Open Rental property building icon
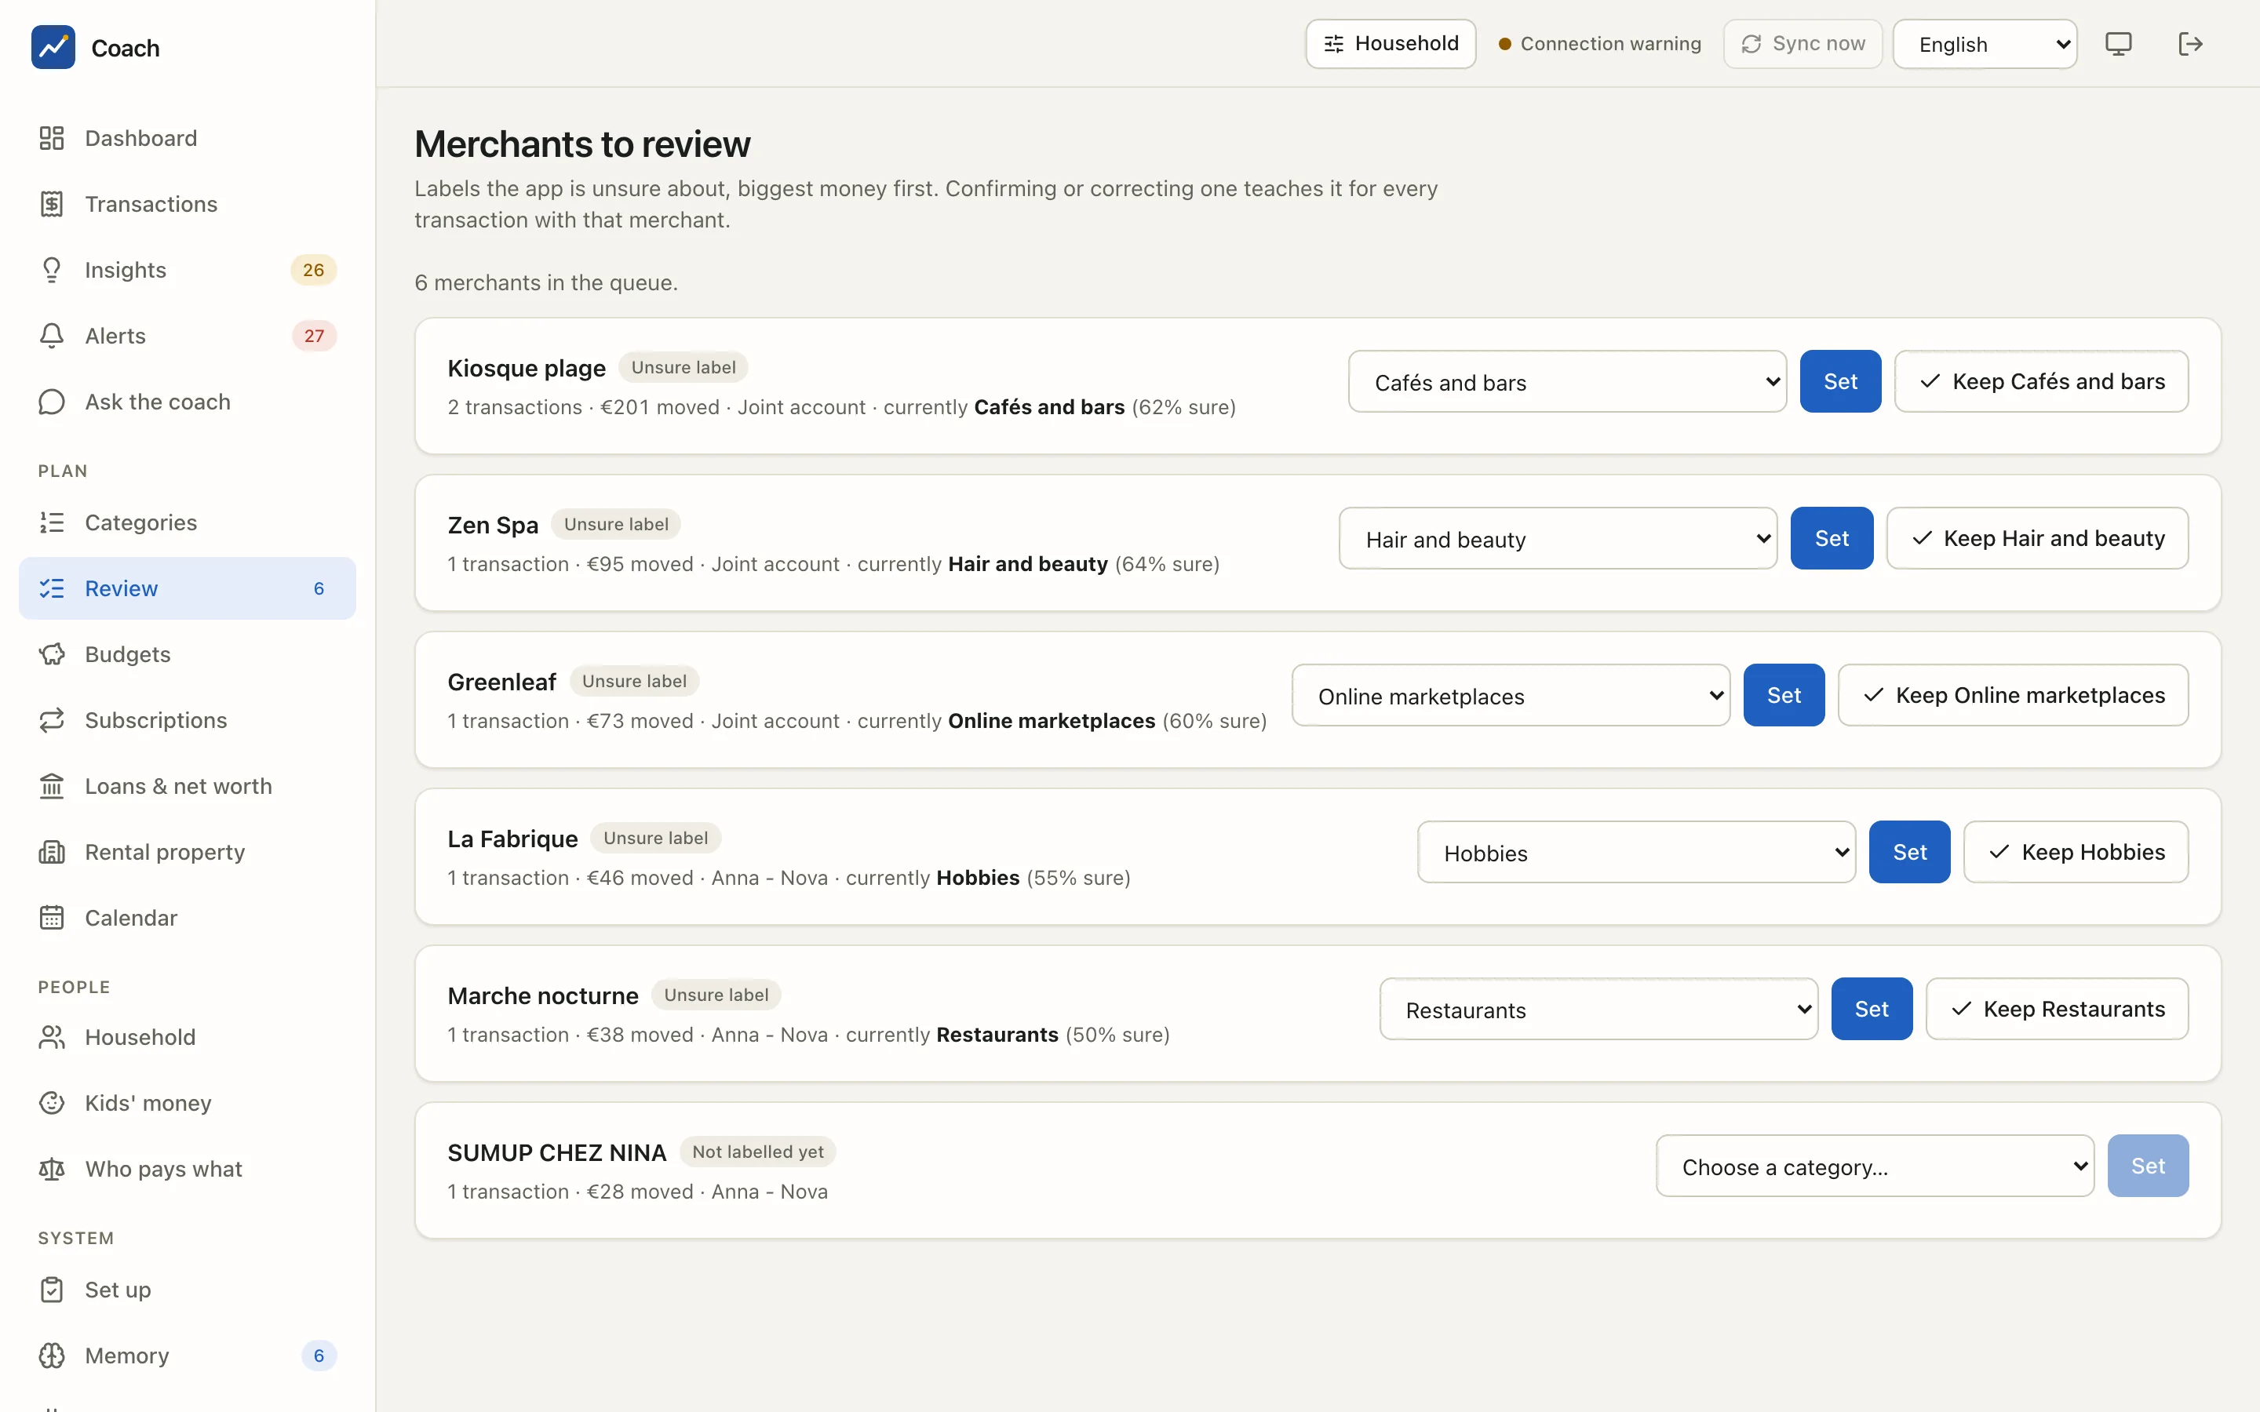 51,852
